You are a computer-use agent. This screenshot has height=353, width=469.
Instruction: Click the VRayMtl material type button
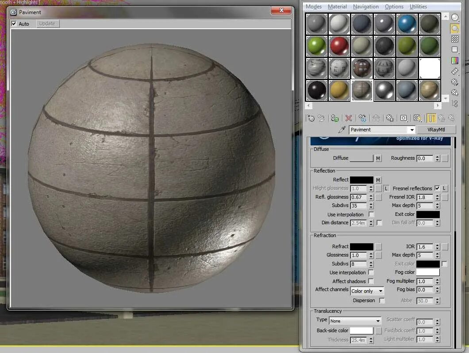tap(436, 130)
